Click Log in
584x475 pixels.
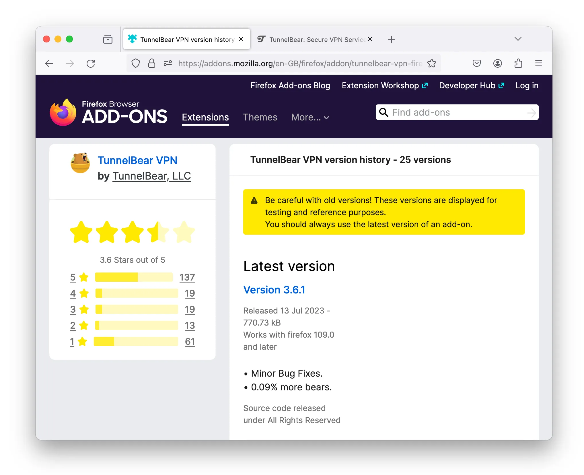point(527,85)
